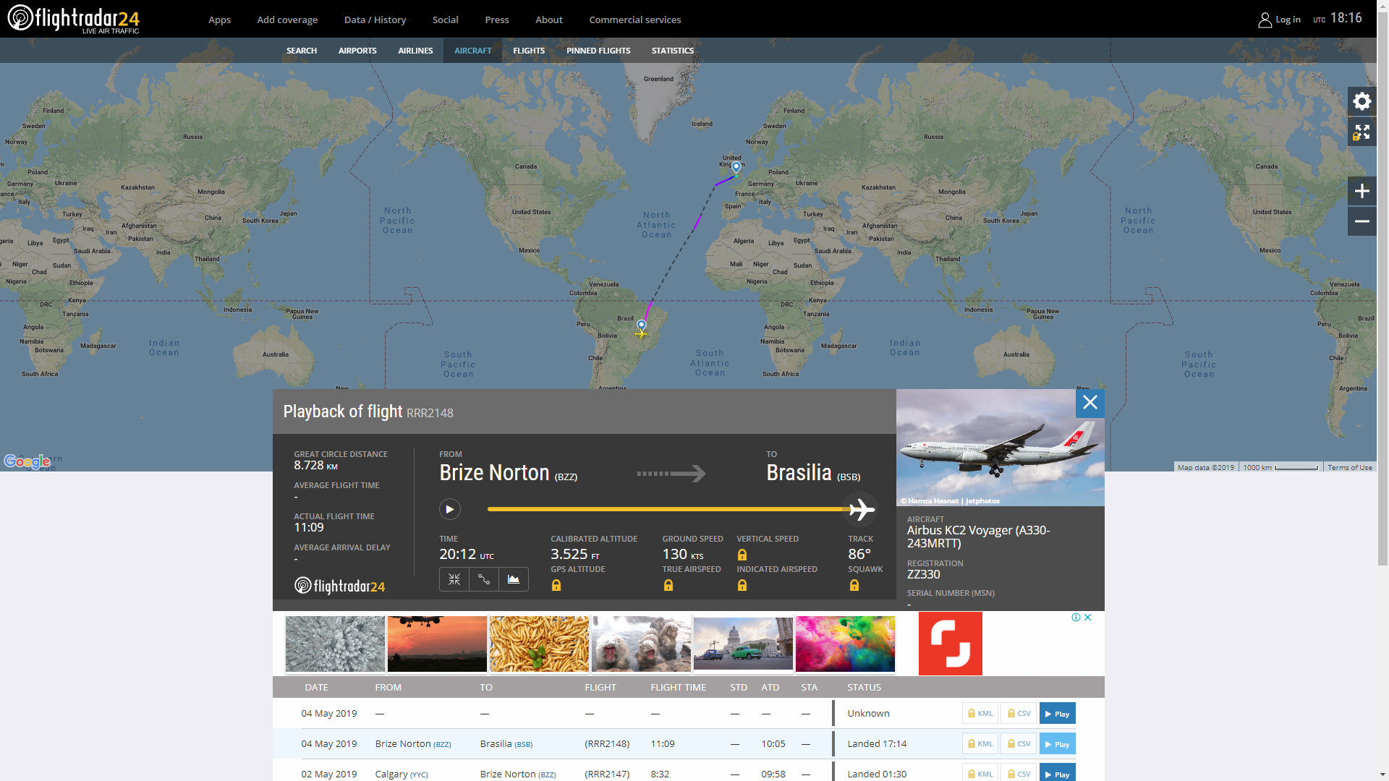Click the Vertical Speed lock icon
Viewport: 1389px width, 781px height.
pyautogui.click(x=742, y=555)
